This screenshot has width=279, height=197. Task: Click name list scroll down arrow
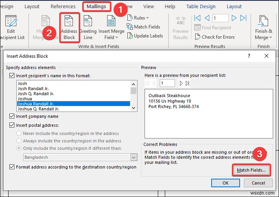click(x=133, y=108)
